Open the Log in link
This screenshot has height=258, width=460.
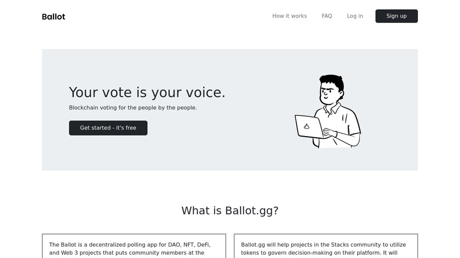point(355,16)
